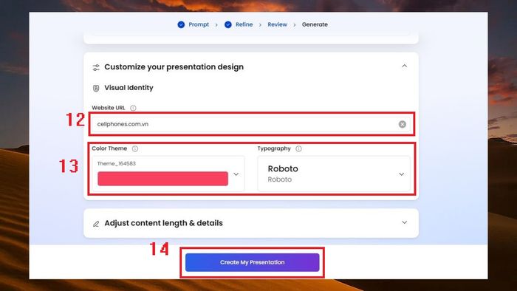Click the Prompt step checkmark icon
This screenshot has height=291, width=517.
181,24
